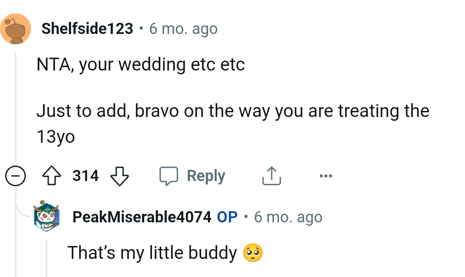Expand replies under Shelfside123's comment

[x=15, y=175]
